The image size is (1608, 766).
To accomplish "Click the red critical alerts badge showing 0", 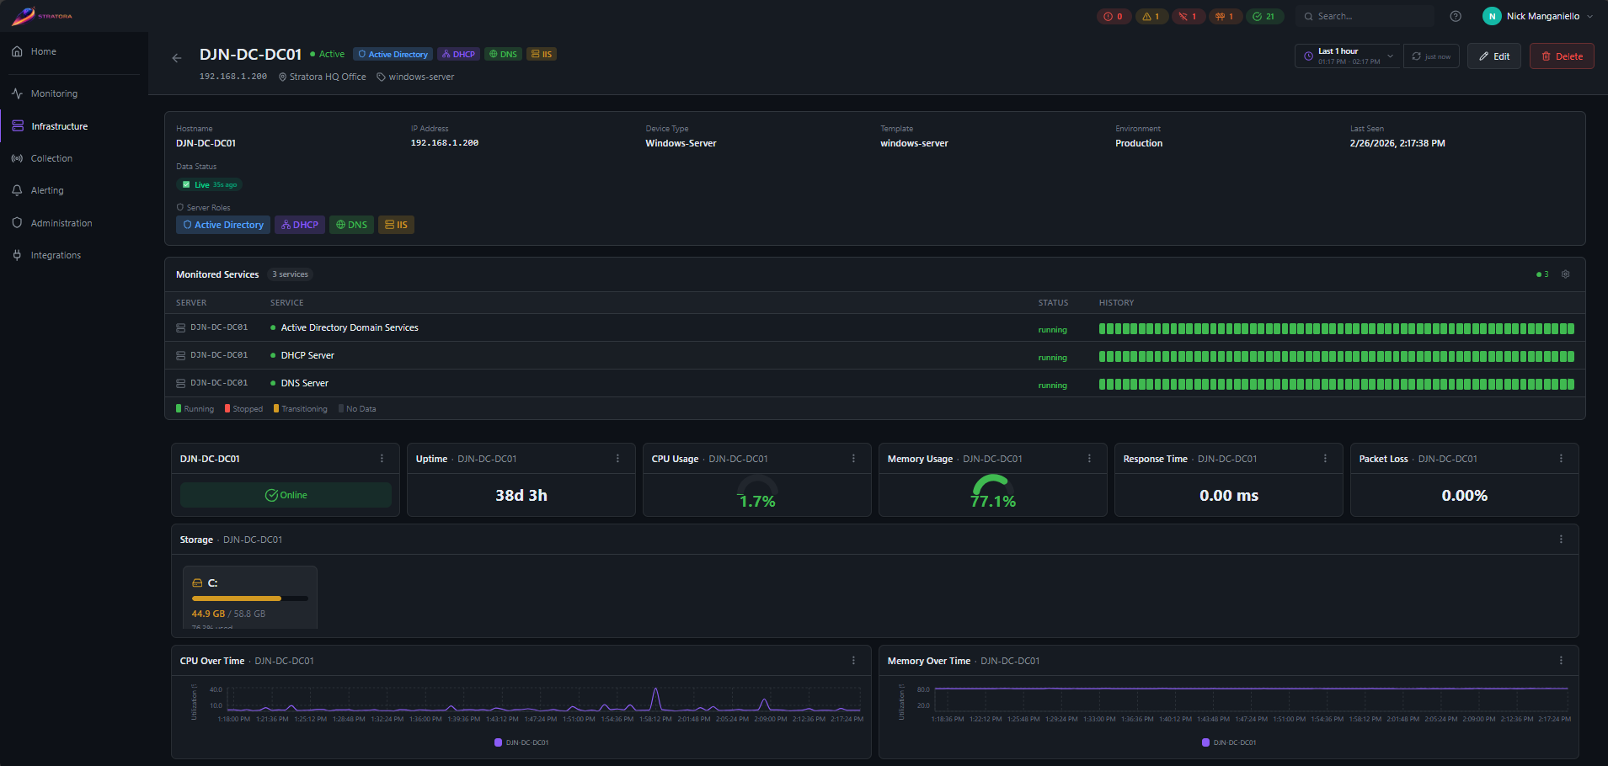I will coord(1114,16).
